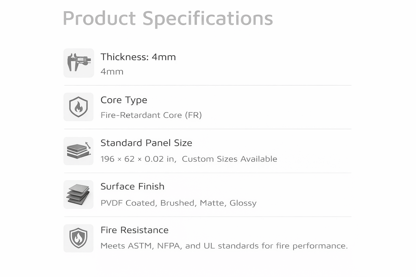Screen dimensions: 416x277
Task: Select the Surface Finish label
Action: [x=132, y=186]
